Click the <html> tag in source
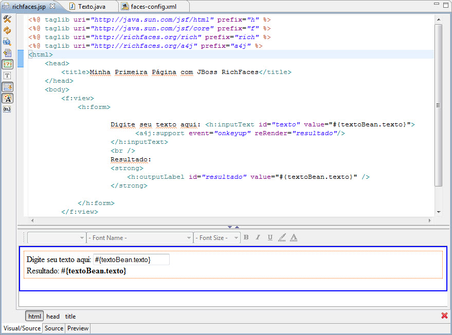452x335 pixels. pos(41,54)
